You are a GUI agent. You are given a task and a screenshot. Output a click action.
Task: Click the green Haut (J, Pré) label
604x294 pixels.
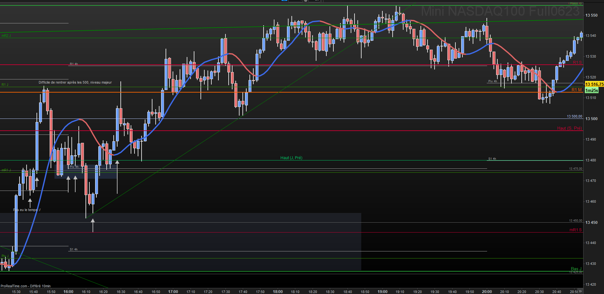click(x=291, y=158)
